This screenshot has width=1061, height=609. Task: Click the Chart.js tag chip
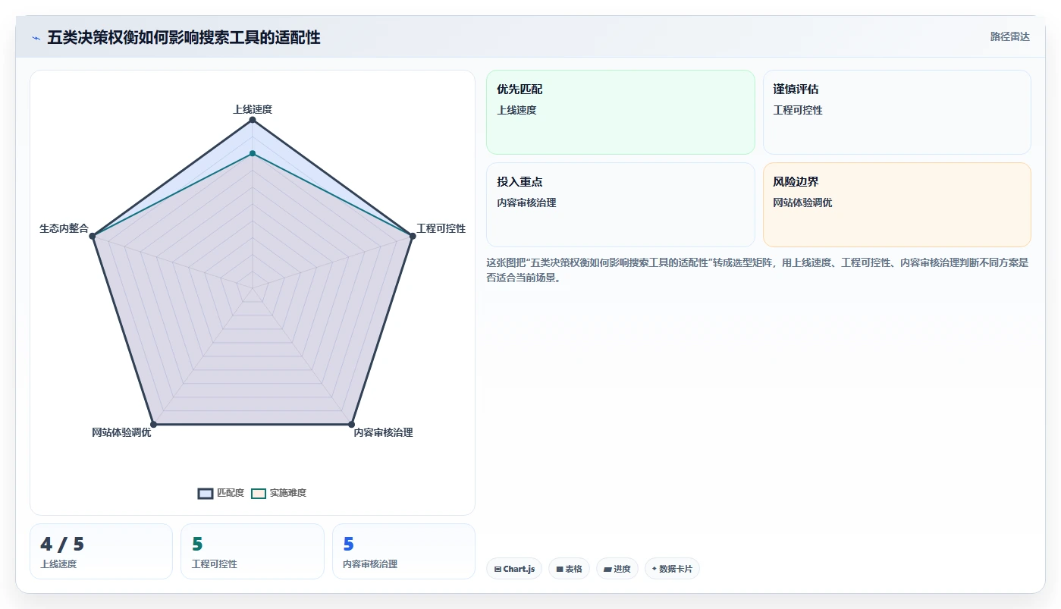(514, 569)
